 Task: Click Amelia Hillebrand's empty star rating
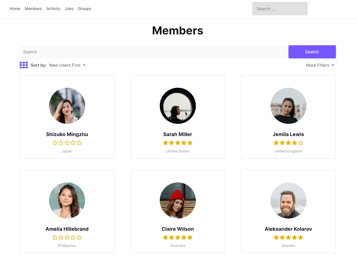tap(67, 237)
